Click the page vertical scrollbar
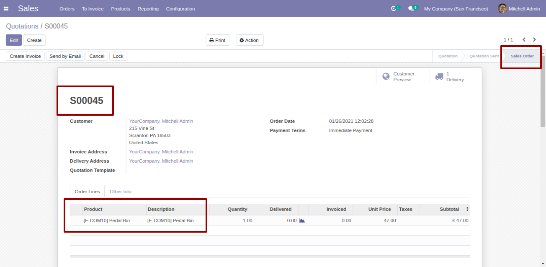Image resolution: width=546 pixels, height=267 pixels. [543, 91]
